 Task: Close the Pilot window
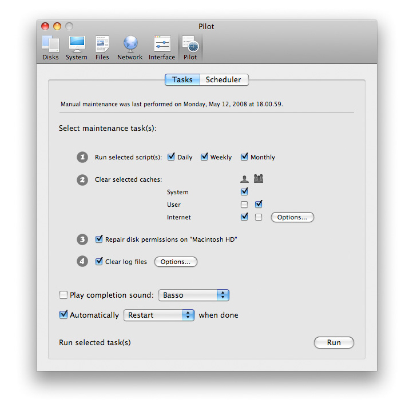pos(45,26)
